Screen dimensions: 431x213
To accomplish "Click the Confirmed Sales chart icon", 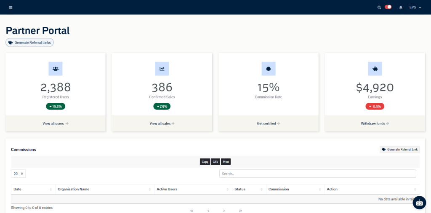I will pos(162,69).
